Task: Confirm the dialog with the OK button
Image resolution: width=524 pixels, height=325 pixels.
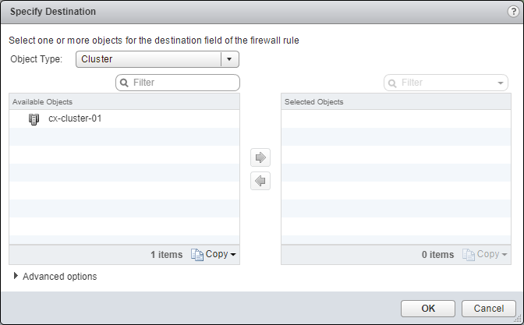Action: pyautogui.click(x=427, y=308)
